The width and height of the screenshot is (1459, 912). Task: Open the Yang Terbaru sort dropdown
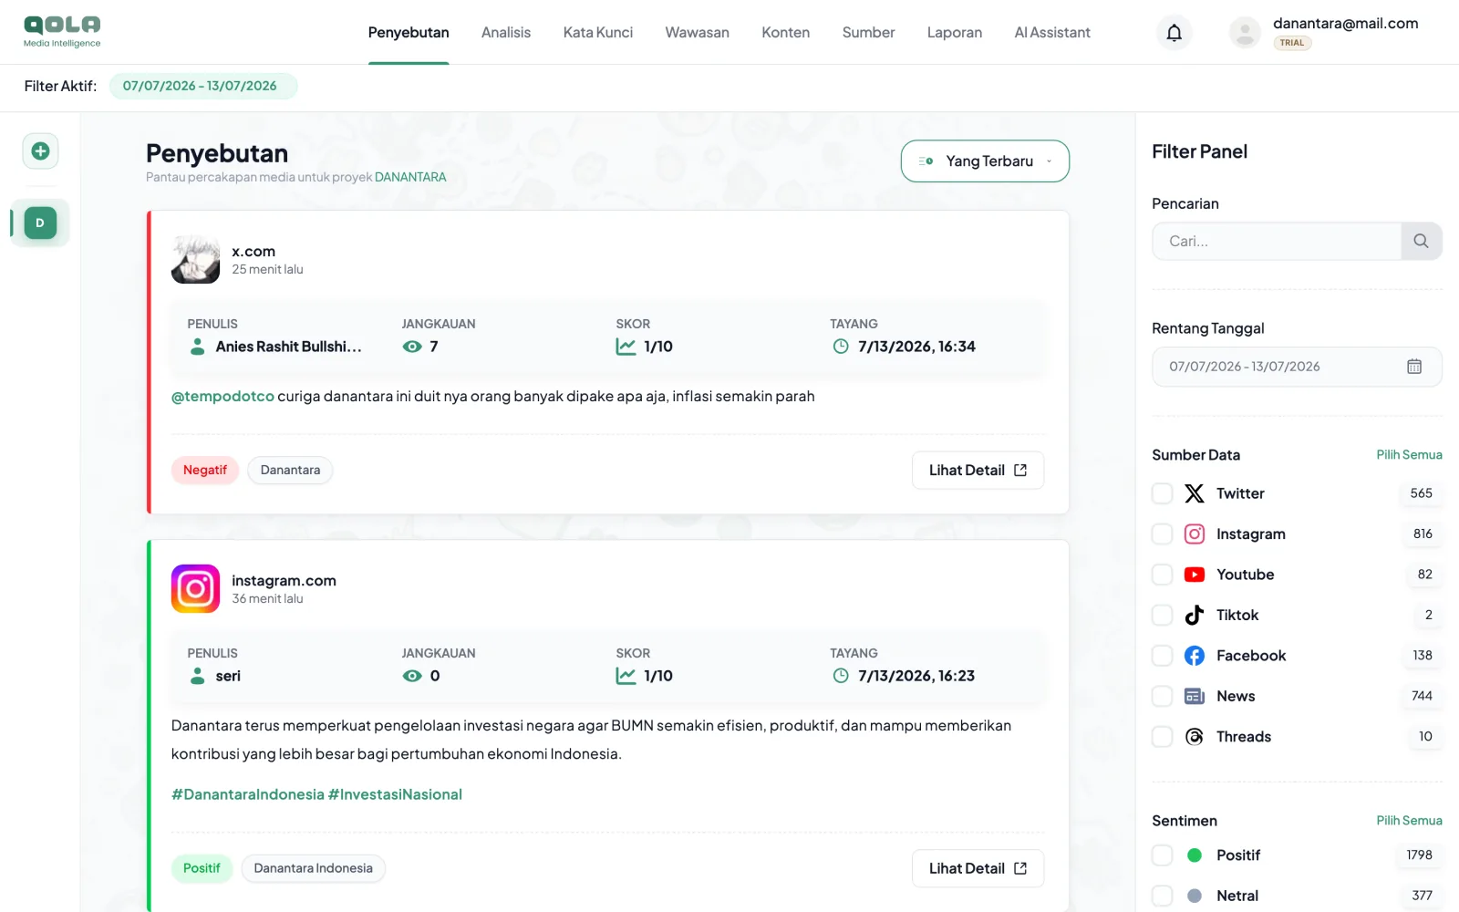pyautogui.click(x=985, y=161)
